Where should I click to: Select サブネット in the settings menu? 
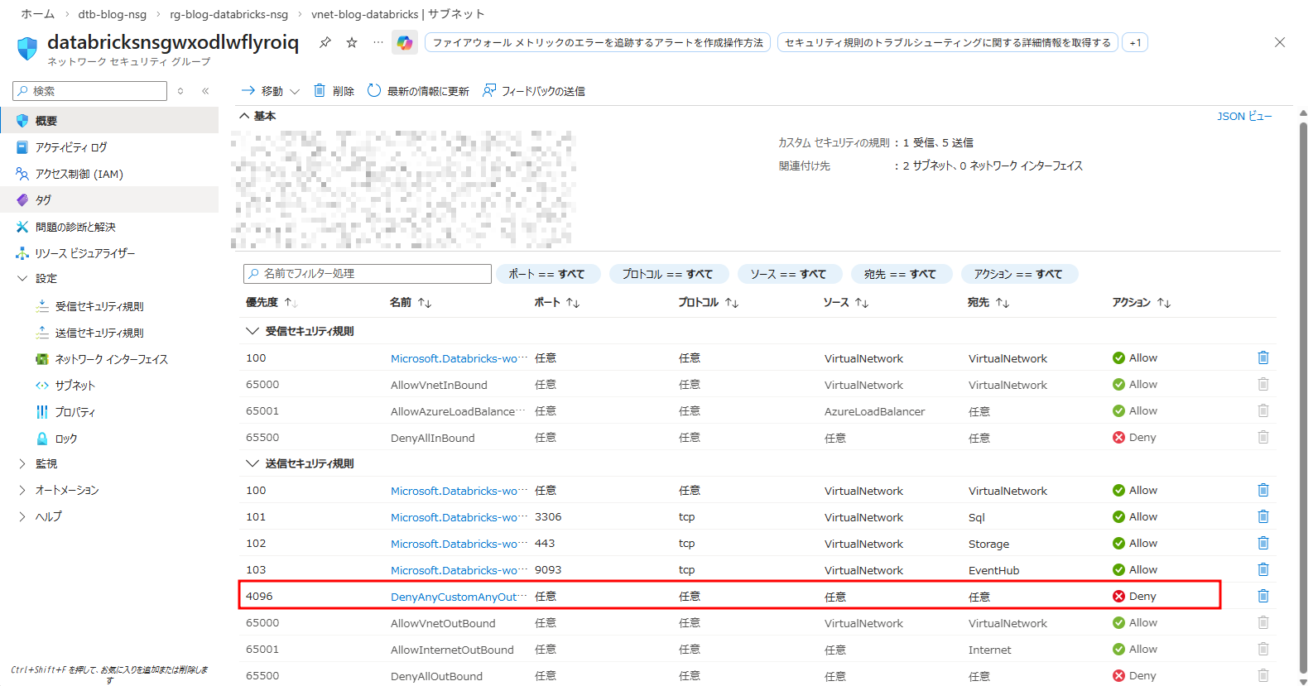[75, 386]
